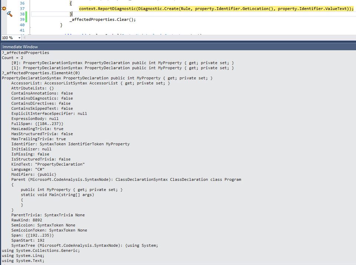Screen dimensions: 356x265
Task: Click the SyntaxTree (Microsoft.CodeAnalysis.SyntaxNode) line
Action: tap(85, 245)
